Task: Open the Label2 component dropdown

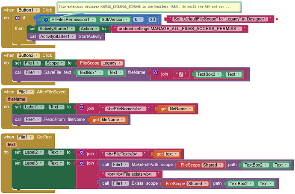Action: [34, 152]
